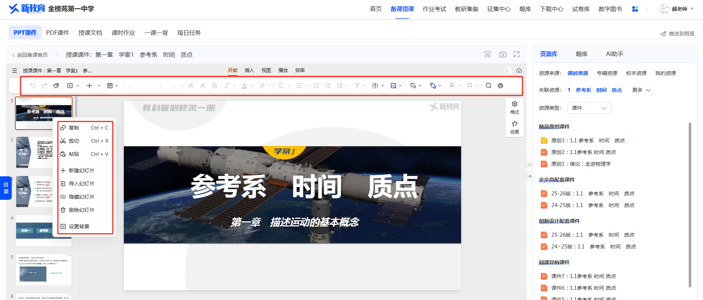Apply the text highlighter color
The image size is (703, 300).
pos(262,86)
